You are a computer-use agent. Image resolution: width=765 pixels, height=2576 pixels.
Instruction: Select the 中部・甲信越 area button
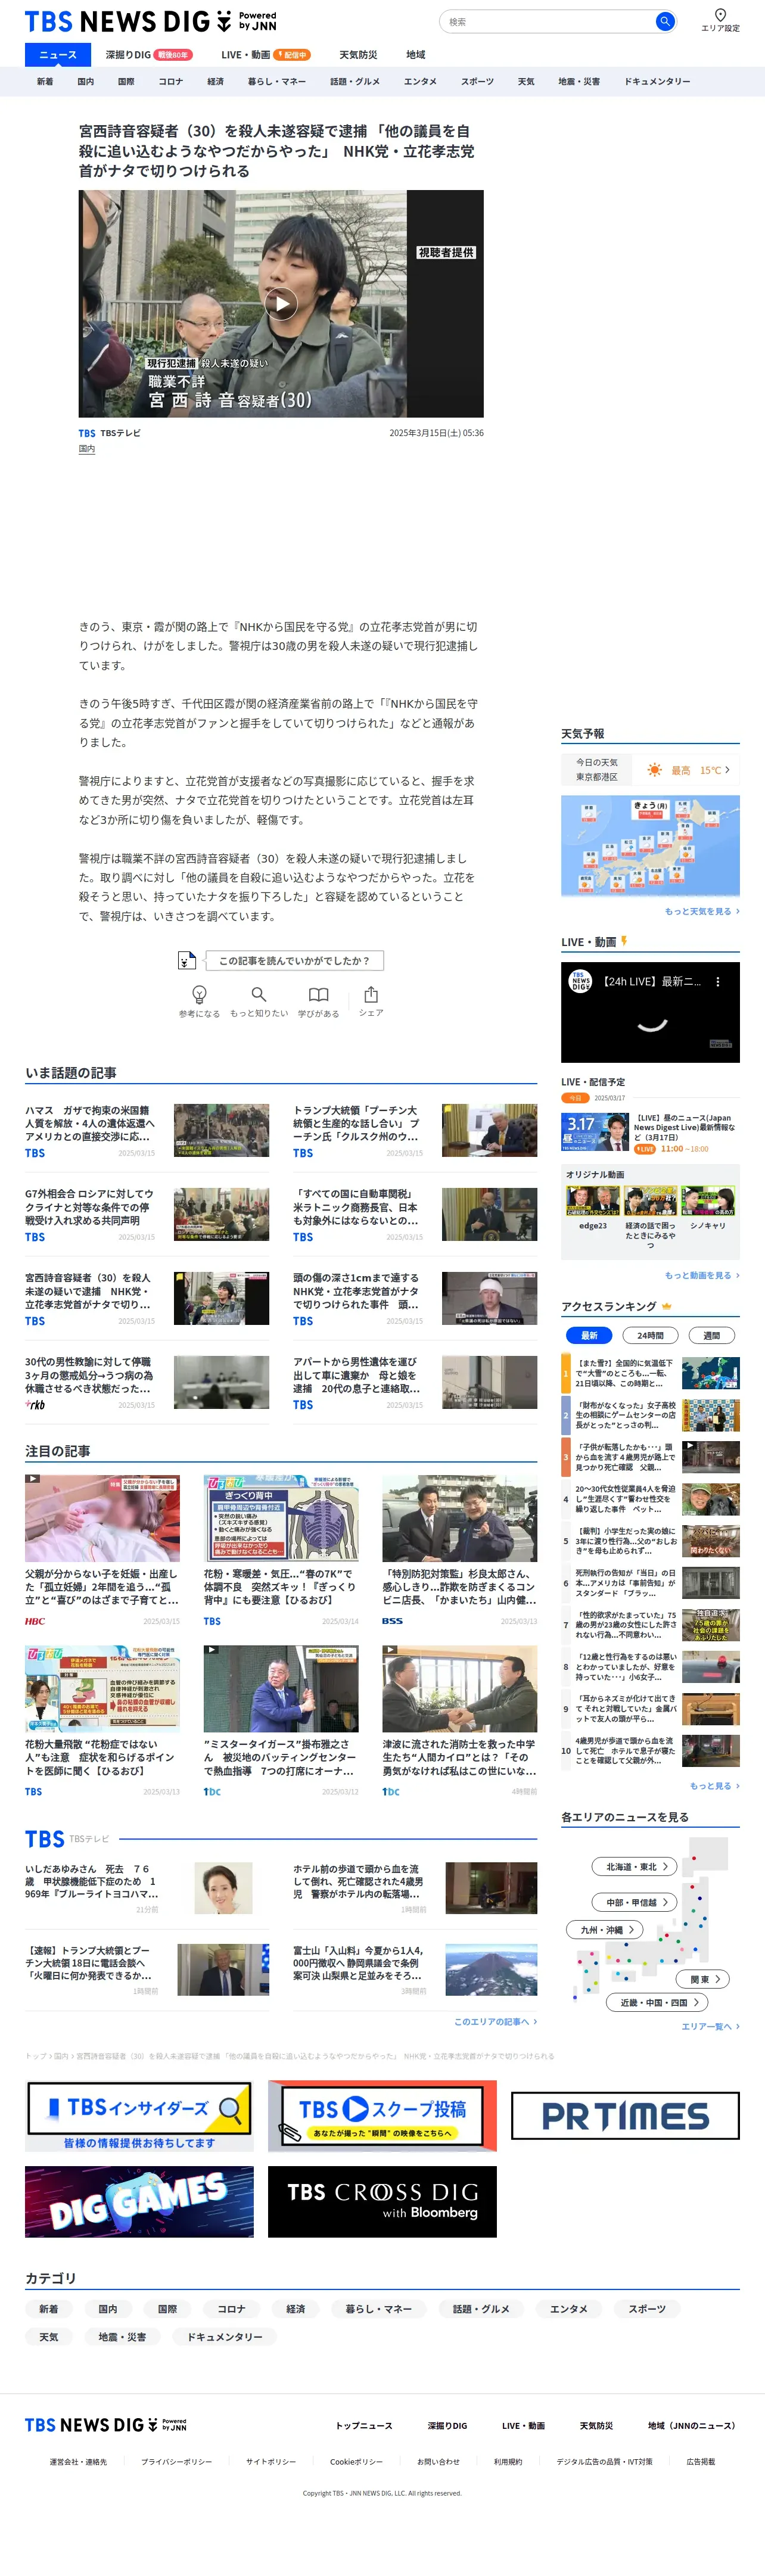coord(636,1902)
